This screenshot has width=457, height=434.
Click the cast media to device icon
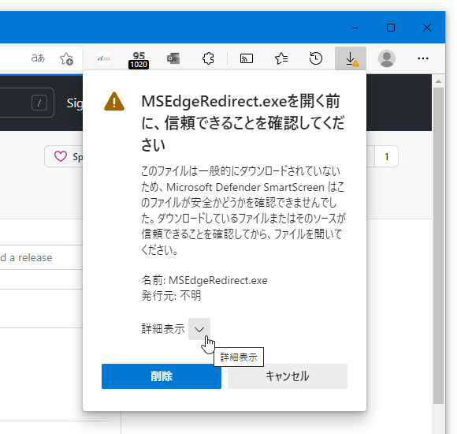[247, 58]
